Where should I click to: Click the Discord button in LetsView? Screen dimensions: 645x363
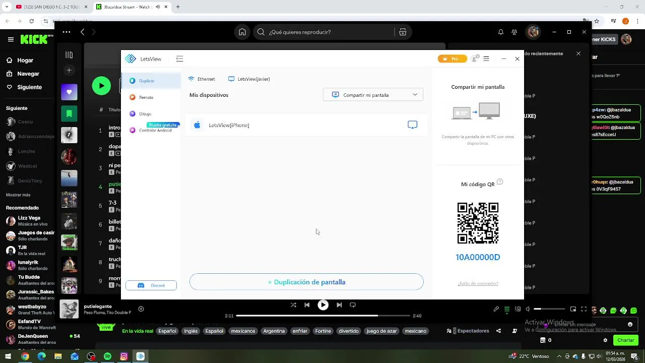151,285
